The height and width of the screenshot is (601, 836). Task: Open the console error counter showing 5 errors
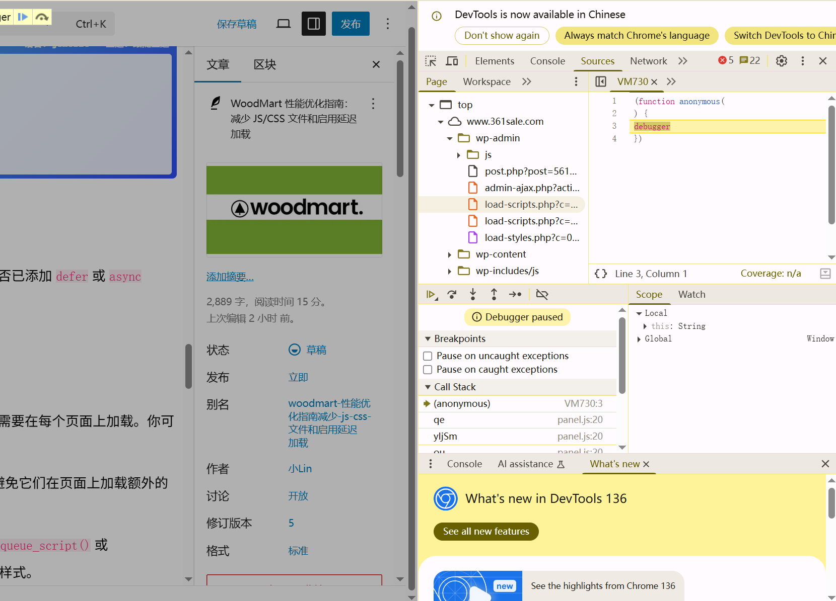click(725, 60)
